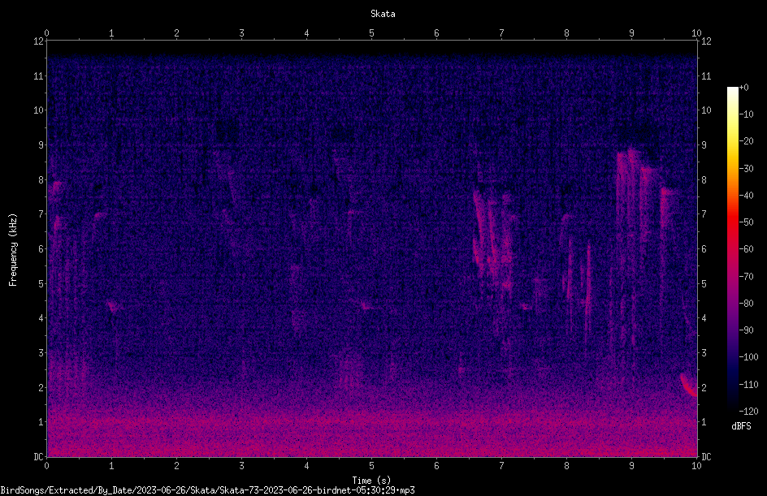The height and width of the screenshot is (496, 767).
Task: Click the 'dBFS' label under the color scale
Action: coord(741,426)
